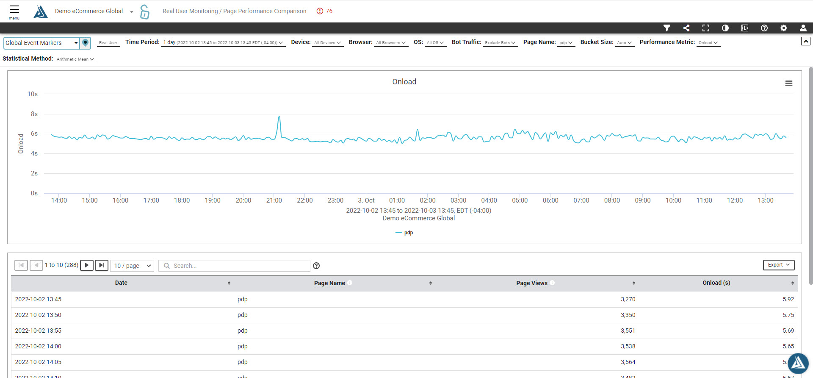Open the Onload chart hamburger menu
This screenshot has width=813, height=378.
[789, 83]
